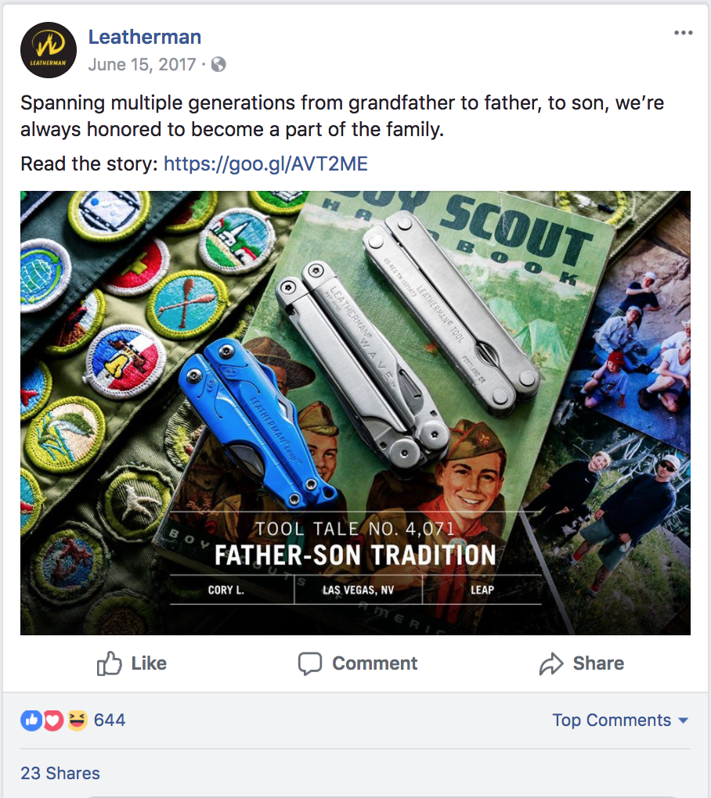711x798 pixels.
Task: Click the Share arrow icon
Action: tap(551, 663)
